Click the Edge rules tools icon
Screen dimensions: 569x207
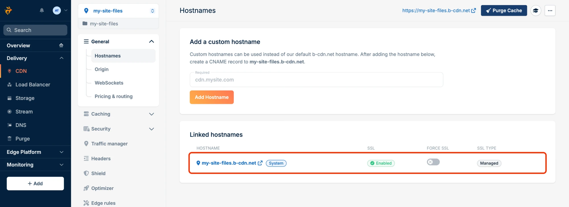86,203
